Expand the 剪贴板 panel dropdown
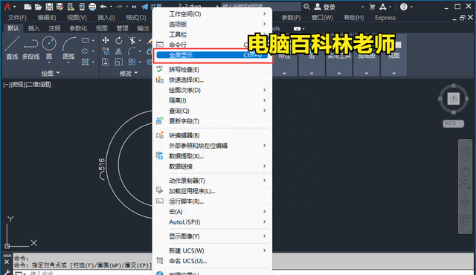Screen dimensions: 476x275 pyautogui.click(x=367, y=73)
